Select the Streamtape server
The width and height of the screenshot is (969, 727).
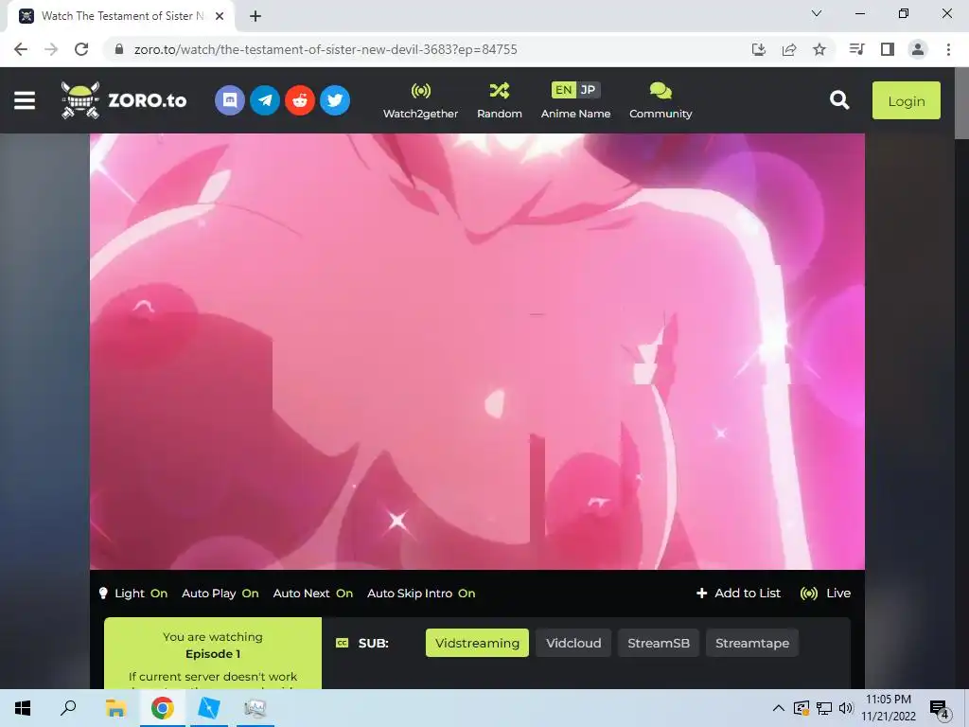coord(752,643)
